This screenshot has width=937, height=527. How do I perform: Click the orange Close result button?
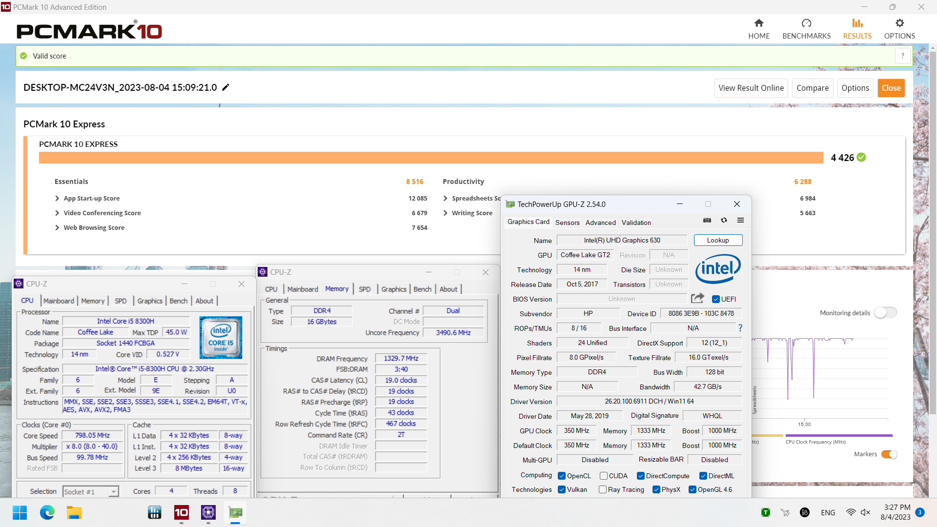pyautogui.click(x=891, y=88)
